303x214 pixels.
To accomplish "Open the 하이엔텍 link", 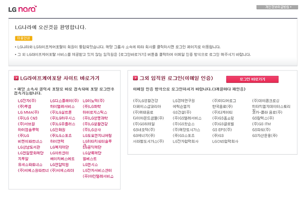I will click(x=57, y=142).
